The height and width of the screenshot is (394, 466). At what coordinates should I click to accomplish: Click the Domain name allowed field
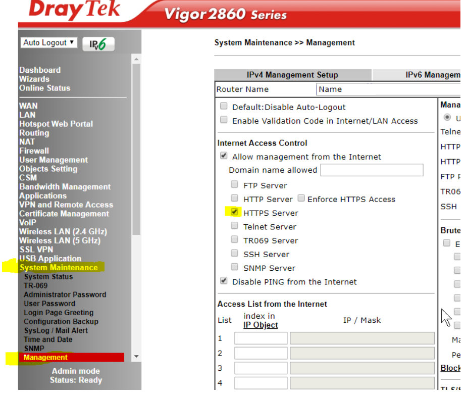[x=372, y=170]
